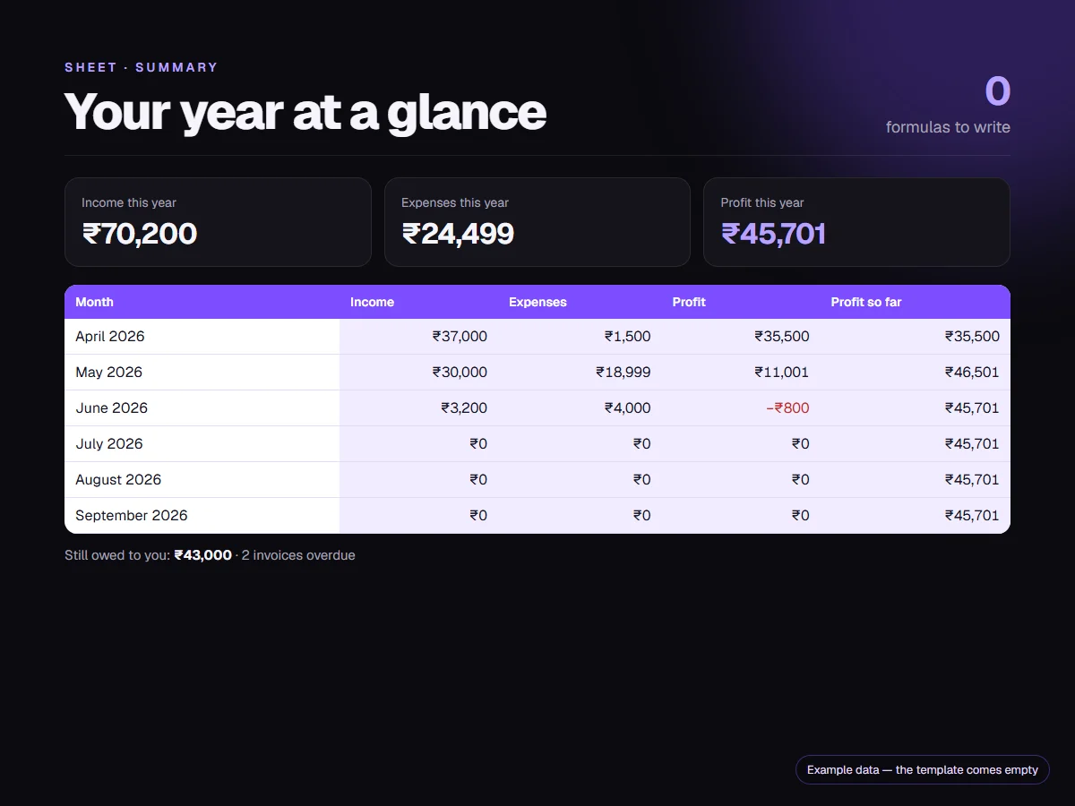Click July 2026 Expenses cell ₹0
This screenshot has height=806, width=1075.
coord(641,444)
